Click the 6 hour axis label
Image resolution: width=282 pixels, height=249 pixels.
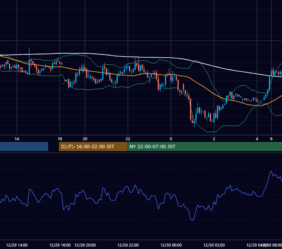coord(271,139)
